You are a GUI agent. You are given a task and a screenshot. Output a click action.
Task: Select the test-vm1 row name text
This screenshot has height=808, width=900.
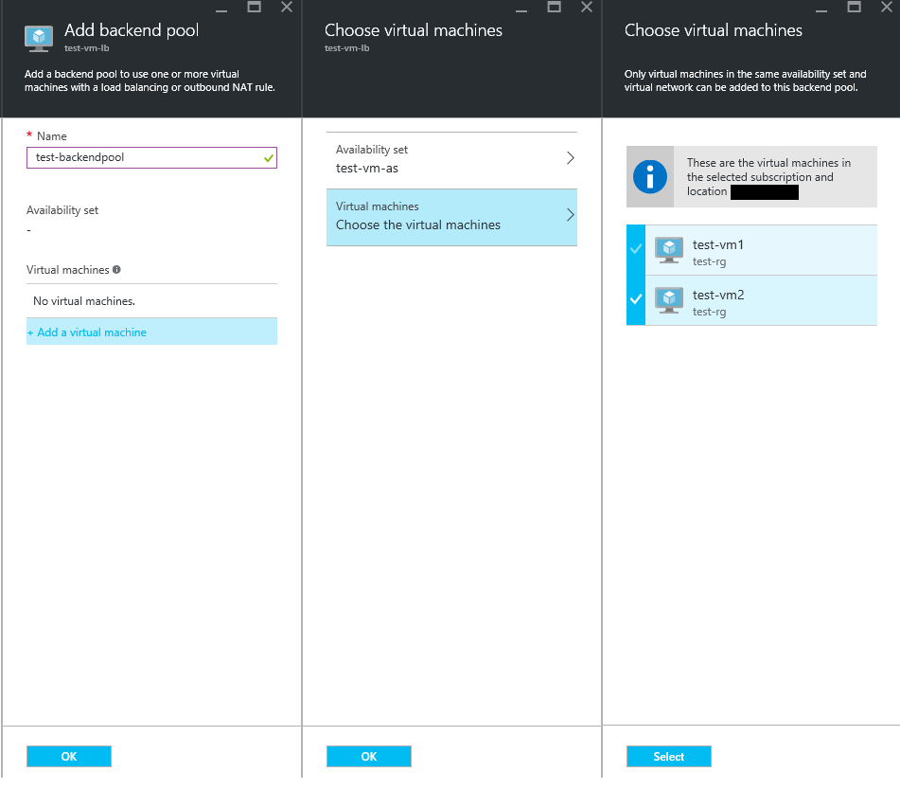click(718, 245)
